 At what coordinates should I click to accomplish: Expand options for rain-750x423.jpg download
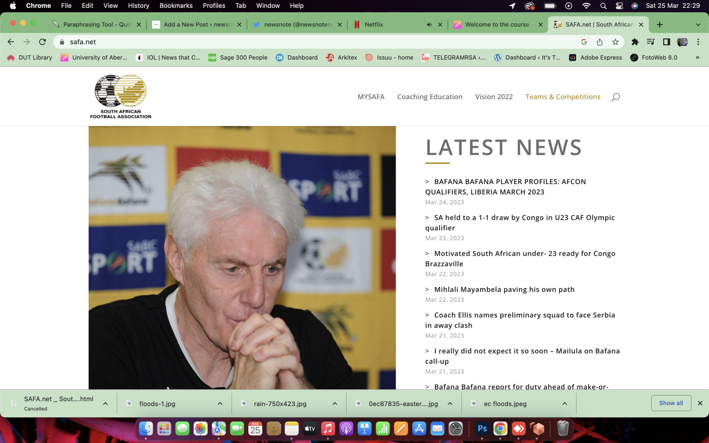pyautogui.click(x=335, y=404)
